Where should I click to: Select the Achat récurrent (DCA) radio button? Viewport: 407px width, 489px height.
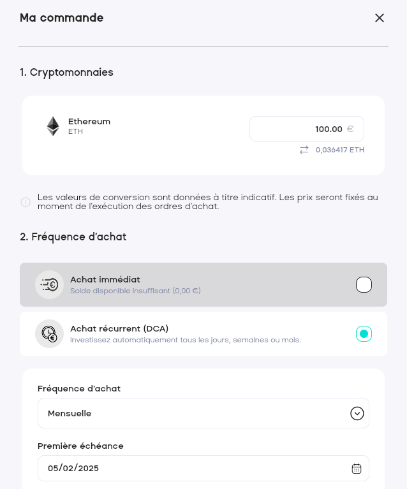pos(364,333)
